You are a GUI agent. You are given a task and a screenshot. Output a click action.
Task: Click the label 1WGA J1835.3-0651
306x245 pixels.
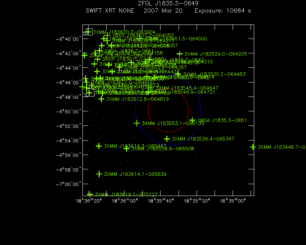click(222, 120)
